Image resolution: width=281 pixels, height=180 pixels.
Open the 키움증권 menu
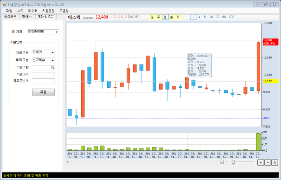(x=48, y=11)
